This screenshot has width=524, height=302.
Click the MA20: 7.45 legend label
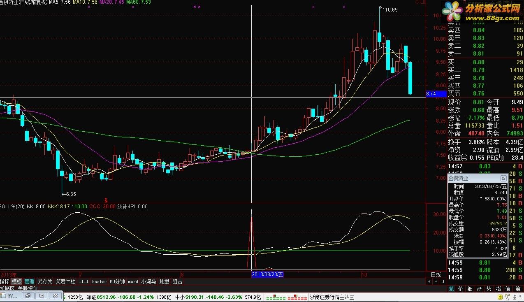click(x=112, y=2)
